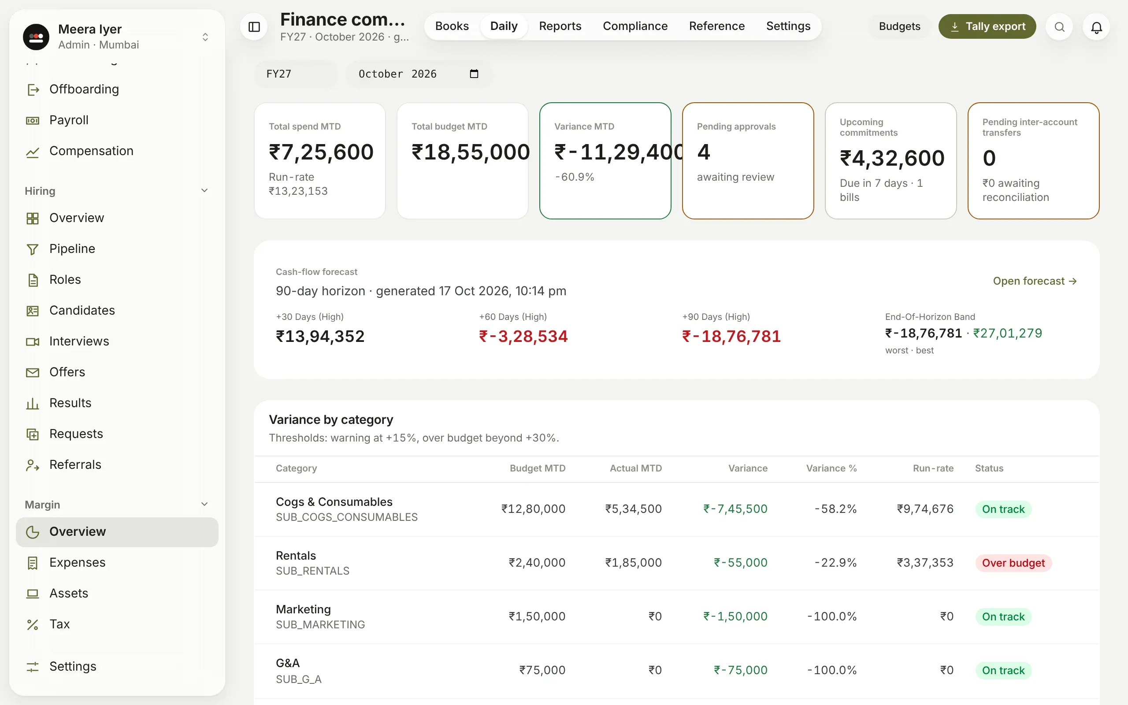Open the FY27 fiscal year selector
The image size is (1128, 705).
click(296, 74)
